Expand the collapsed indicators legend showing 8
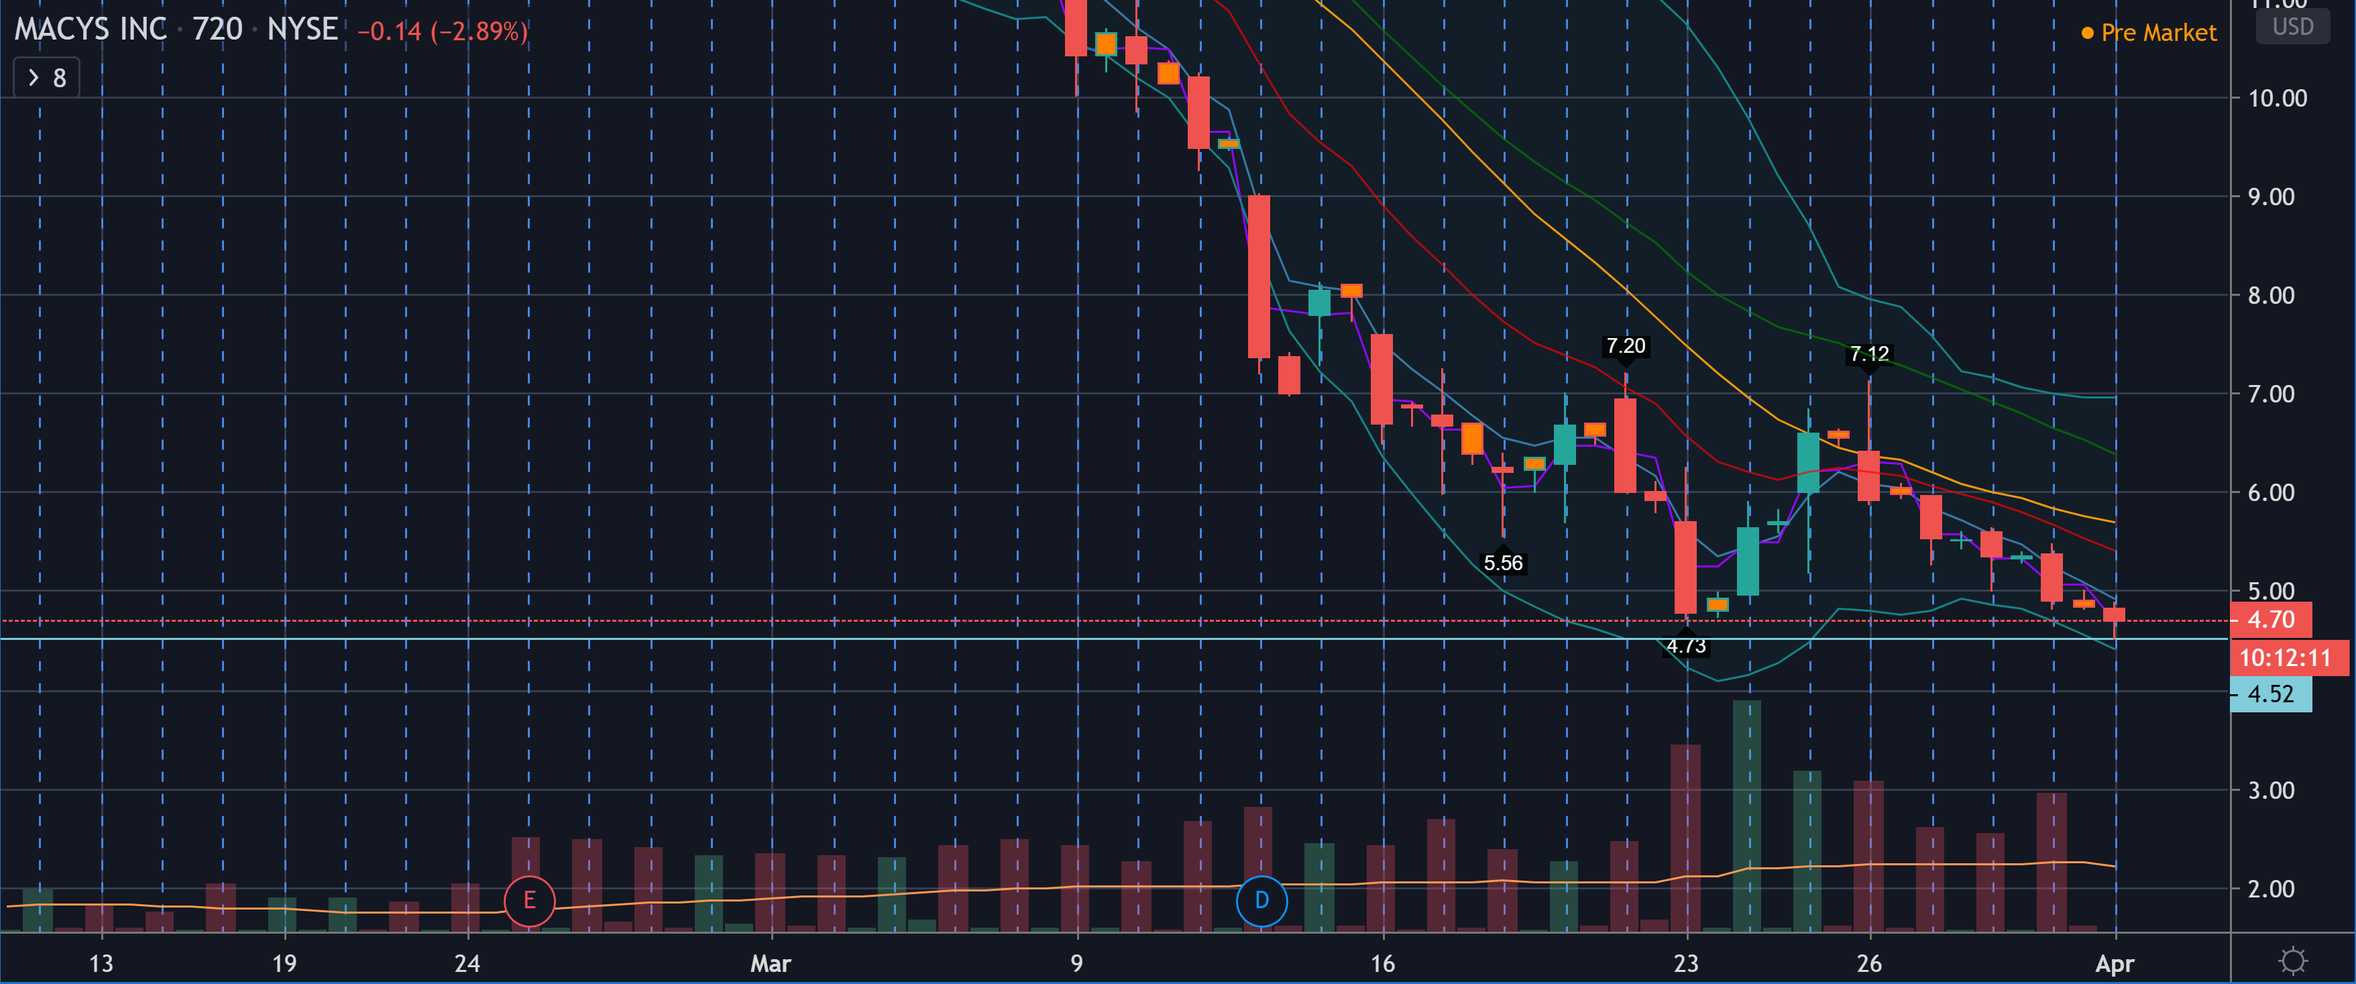 [47, 78]
